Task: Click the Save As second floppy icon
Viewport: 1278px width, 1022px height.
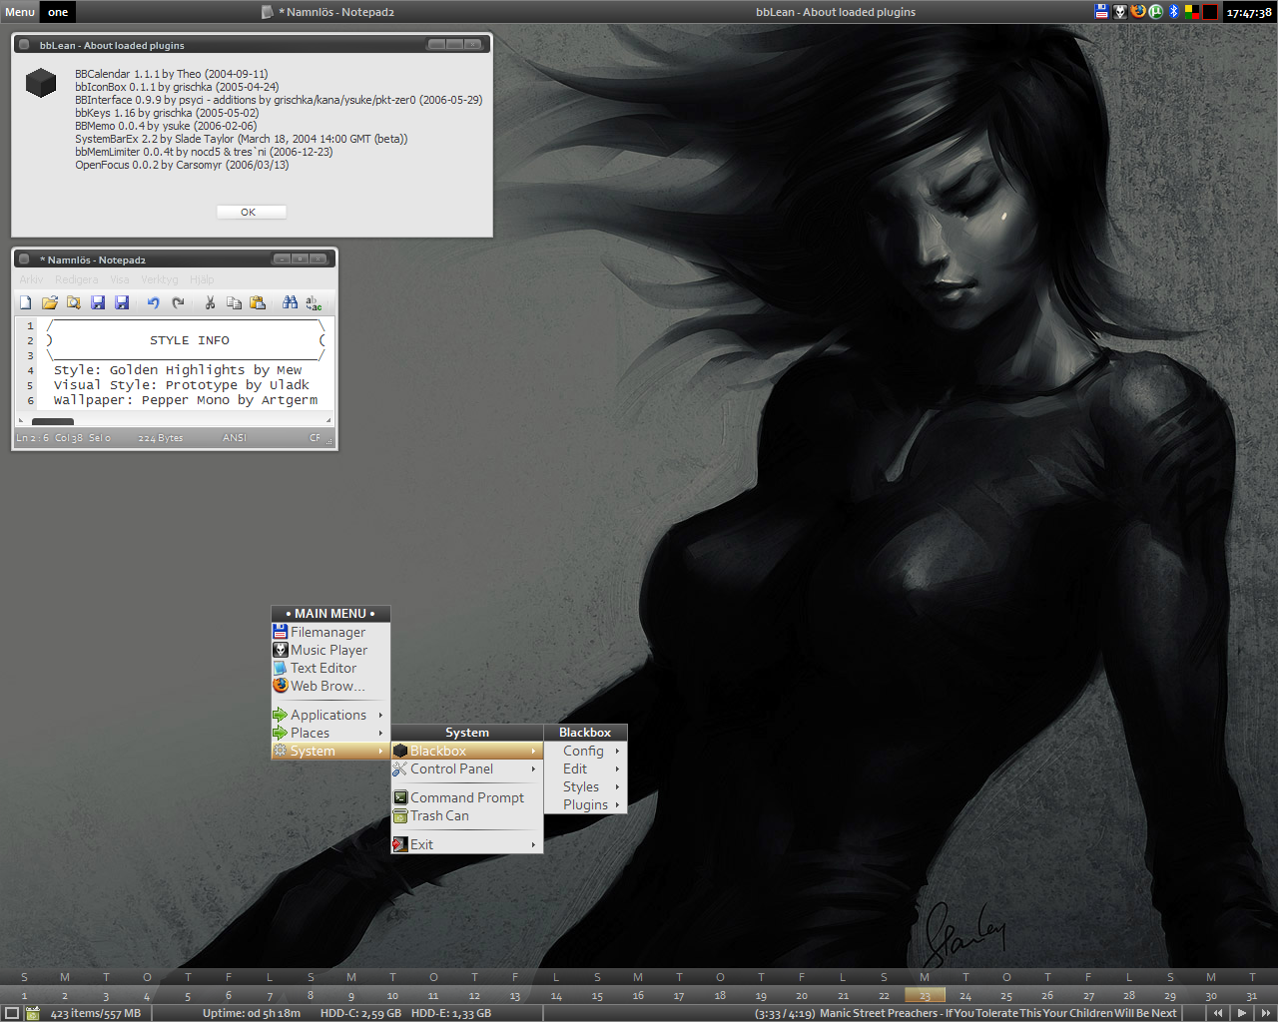Action: click(122, 302)
